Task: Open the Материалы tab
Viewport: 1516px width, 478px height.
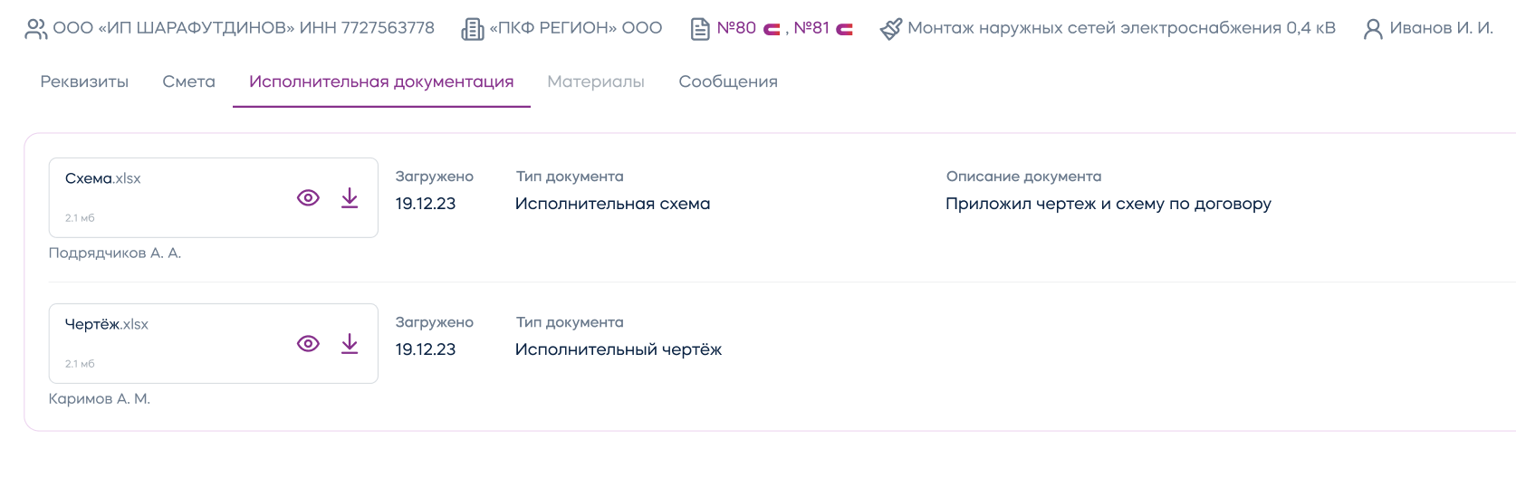Action: (596, 81)
